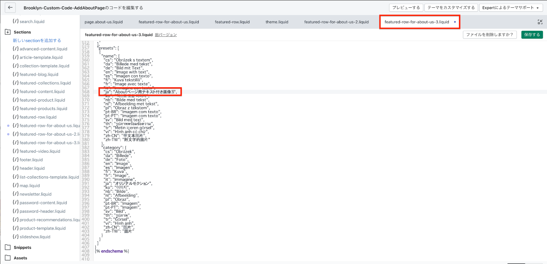The image size is (547, 264).
Task: Click テーマをカスタマイズする button
Action: (x=451, y=8)
